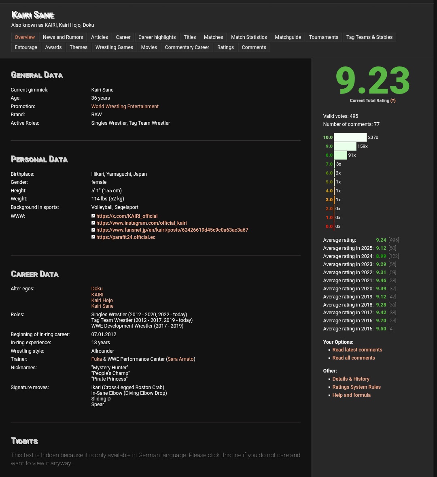
Task: Click the external link icon beside fansnet.jp URL
Action: pos(93,230)
